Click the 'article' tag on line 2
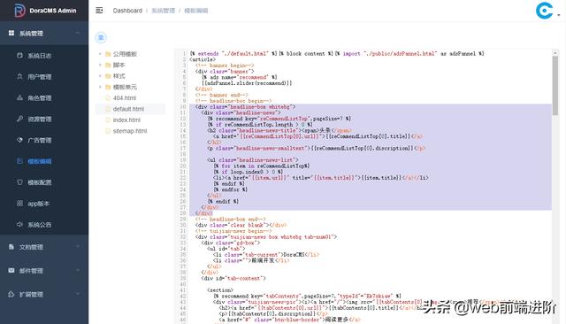Screen dimensions: 566x324 pyautogui.click(x=203, y=59)
